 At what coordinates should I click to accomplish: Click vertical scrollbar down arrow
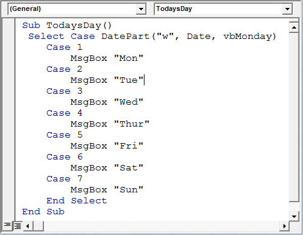tap(294, 216)
